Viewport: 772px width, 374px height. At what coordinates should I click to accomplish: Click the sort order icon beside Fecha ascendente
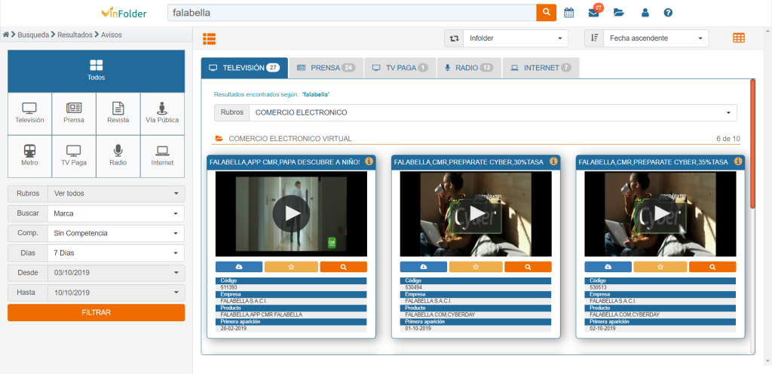click(x=594, y=38)
